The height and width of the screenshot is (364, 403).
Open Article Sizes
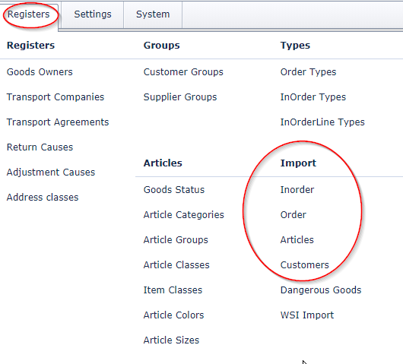tap(171, 340)
